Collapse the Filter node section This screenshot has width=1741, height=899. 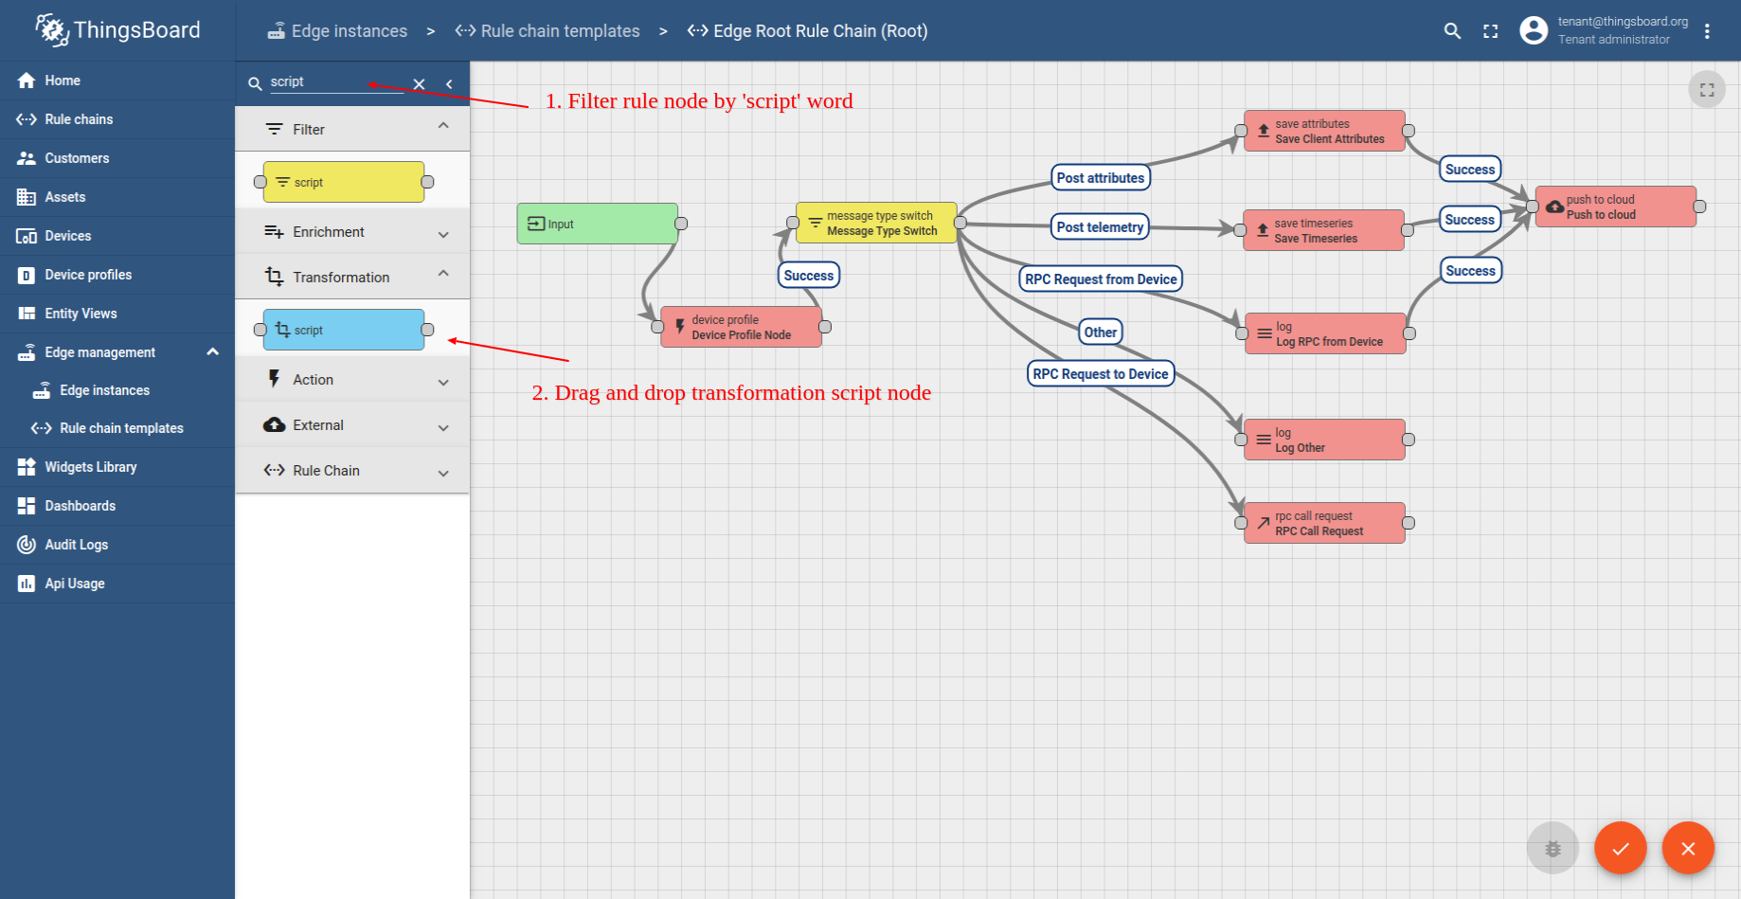point(443,127)
